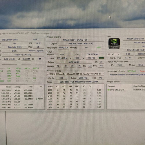145x145 pixels.
Task: Select the 3000.0 MHz clock row
Action: point(22,105)
